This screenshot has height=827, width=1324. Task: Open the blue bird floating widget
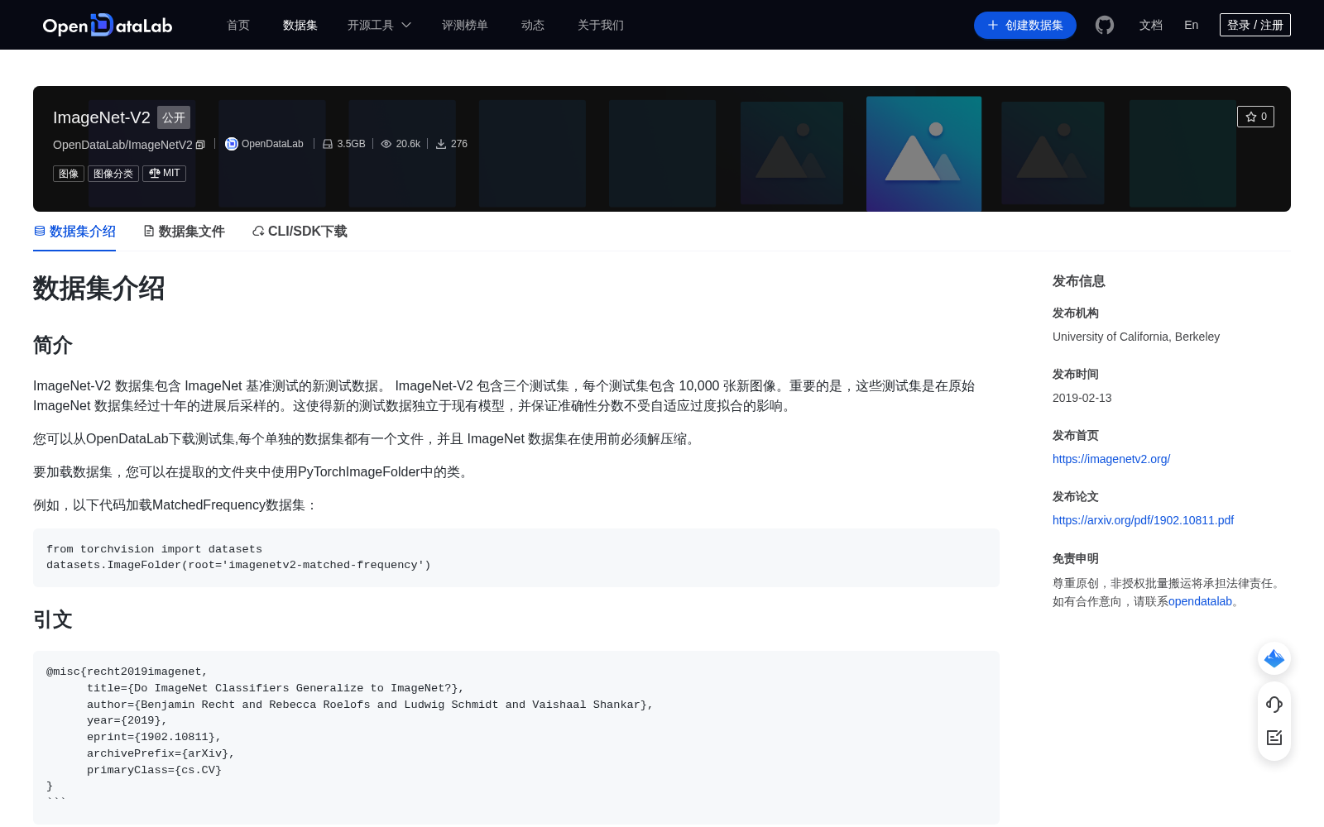click(x=1274, y=658)
